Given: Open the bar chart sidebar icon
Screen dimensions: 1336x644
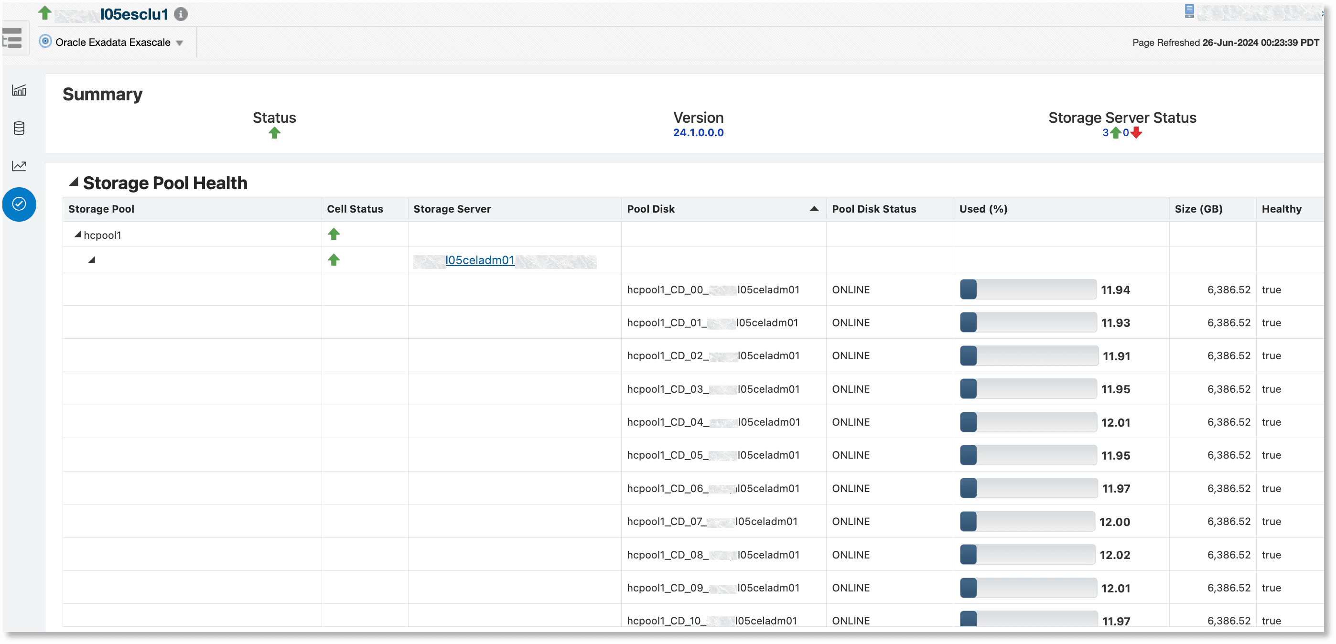Looking at the screenshot, I should pos(19,90).
